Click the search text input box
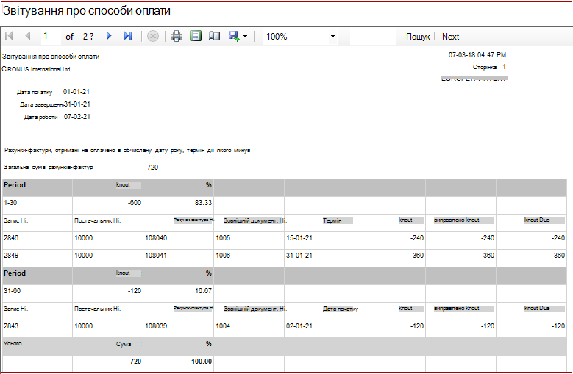Image resolution: width=573 pixels, height=374 pixels. point(373,37)
